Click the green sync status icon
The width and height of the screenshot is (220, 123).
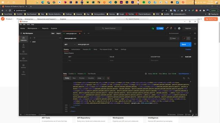(153, 28)
